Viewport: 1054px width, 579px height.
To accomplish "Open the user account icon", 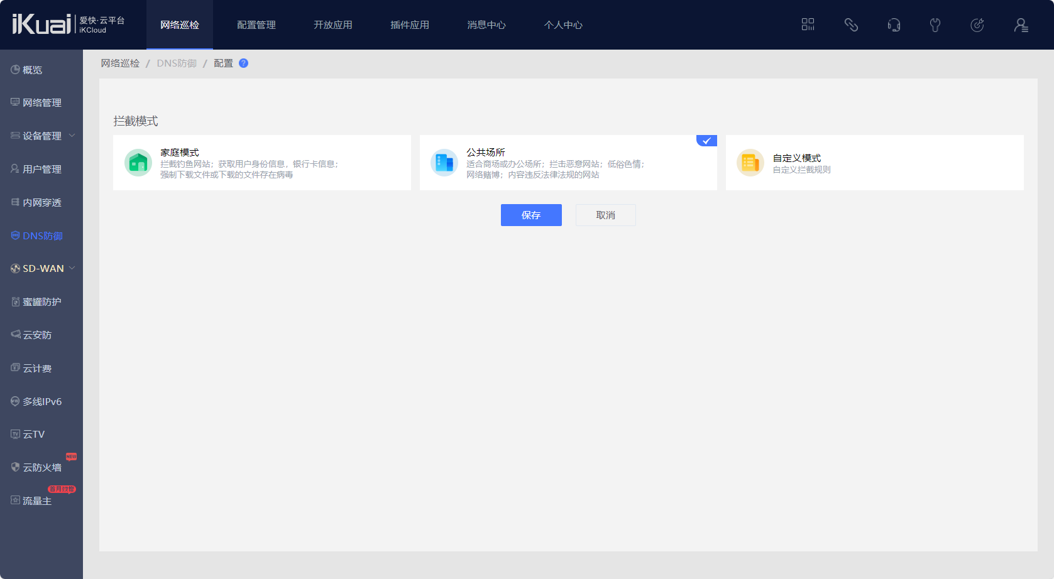I will point(1021,24).
